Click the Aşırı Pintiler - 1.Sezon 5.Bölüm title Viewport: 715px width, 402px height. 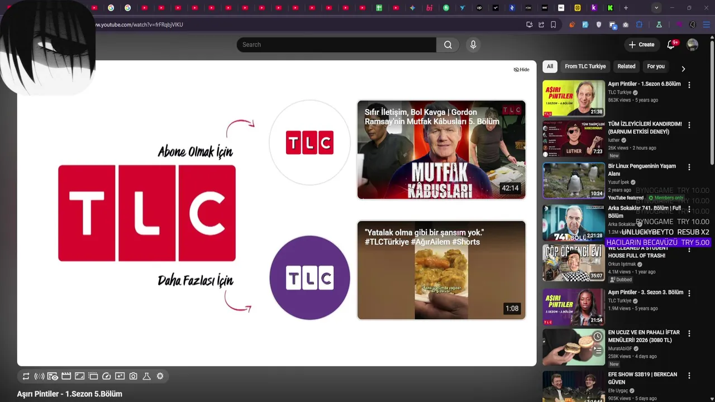(x=70, y=394)
